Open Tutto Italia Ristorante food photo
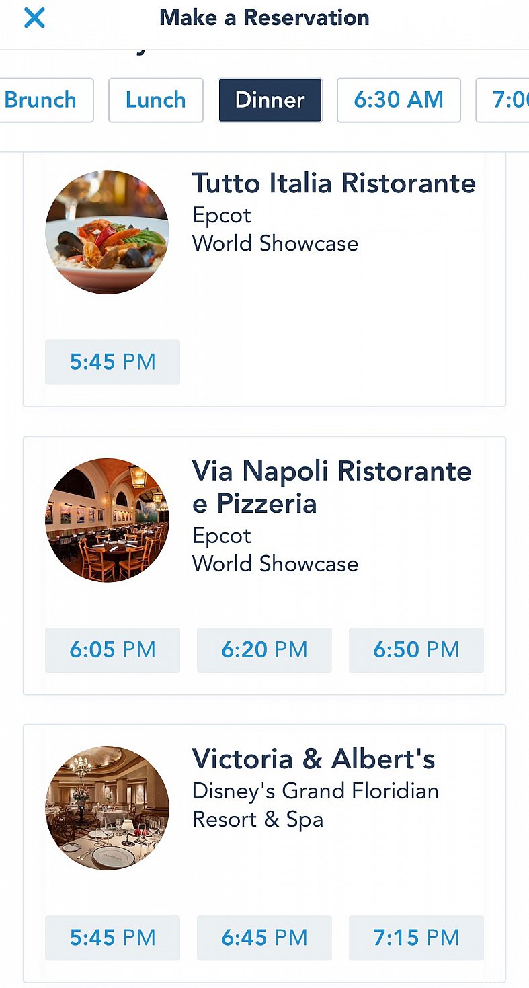 [x=107, y=232]
